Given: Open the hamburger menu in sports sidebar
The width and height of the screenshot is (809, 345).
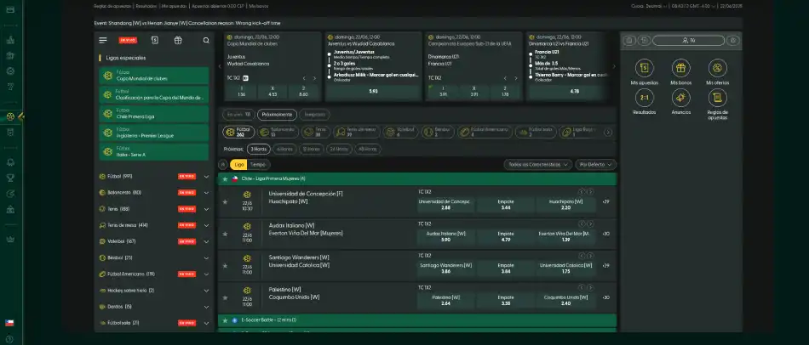Looking at the screenshot, I should tap(103, 40).
